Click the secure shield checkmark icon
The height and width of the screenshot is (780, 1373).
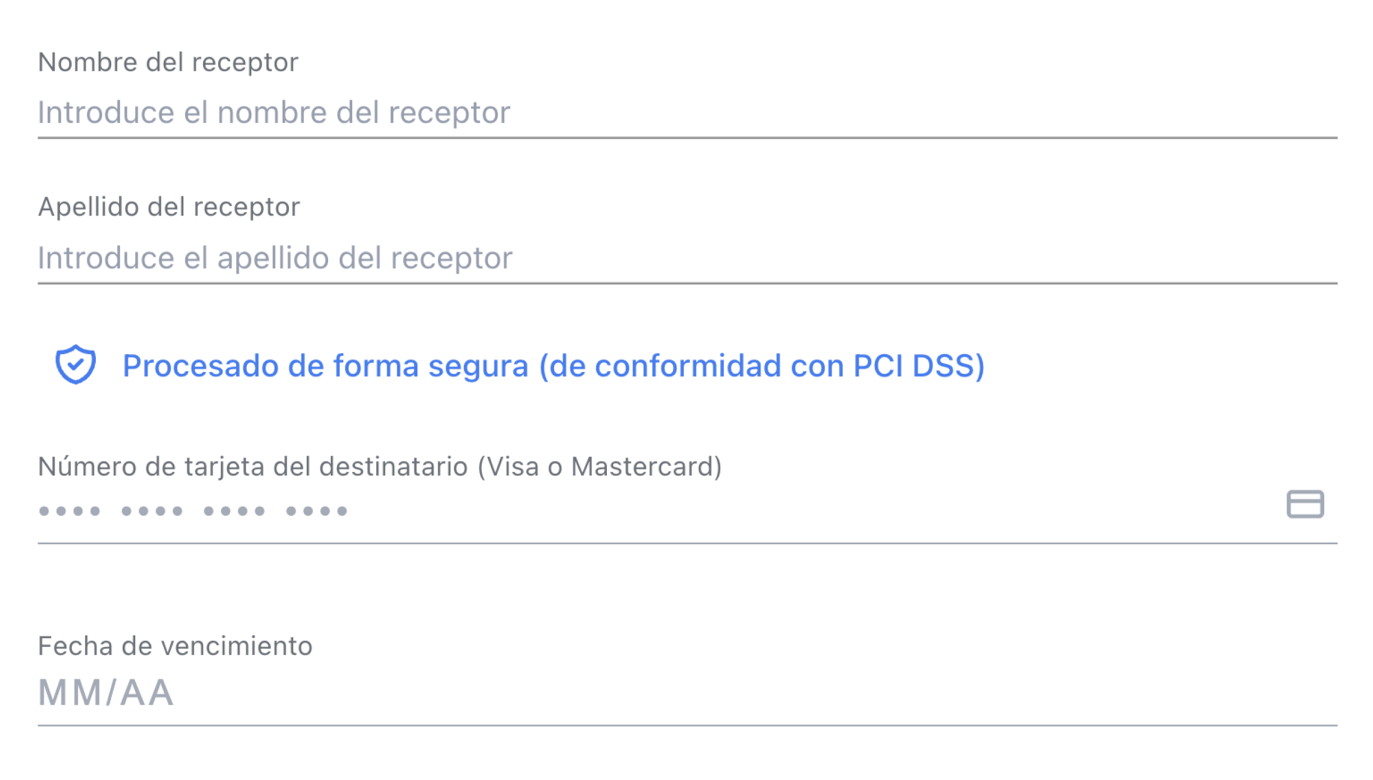(x=76, y=365)
